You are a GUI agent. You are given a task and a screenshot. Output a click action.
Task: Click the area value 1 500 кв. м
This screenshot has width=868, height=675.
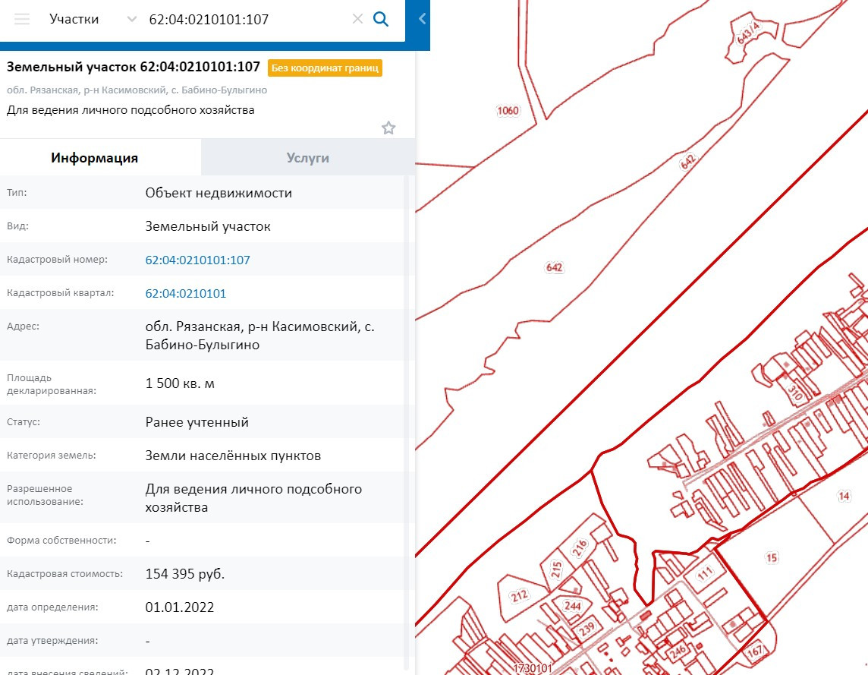[x=180, y=383]
